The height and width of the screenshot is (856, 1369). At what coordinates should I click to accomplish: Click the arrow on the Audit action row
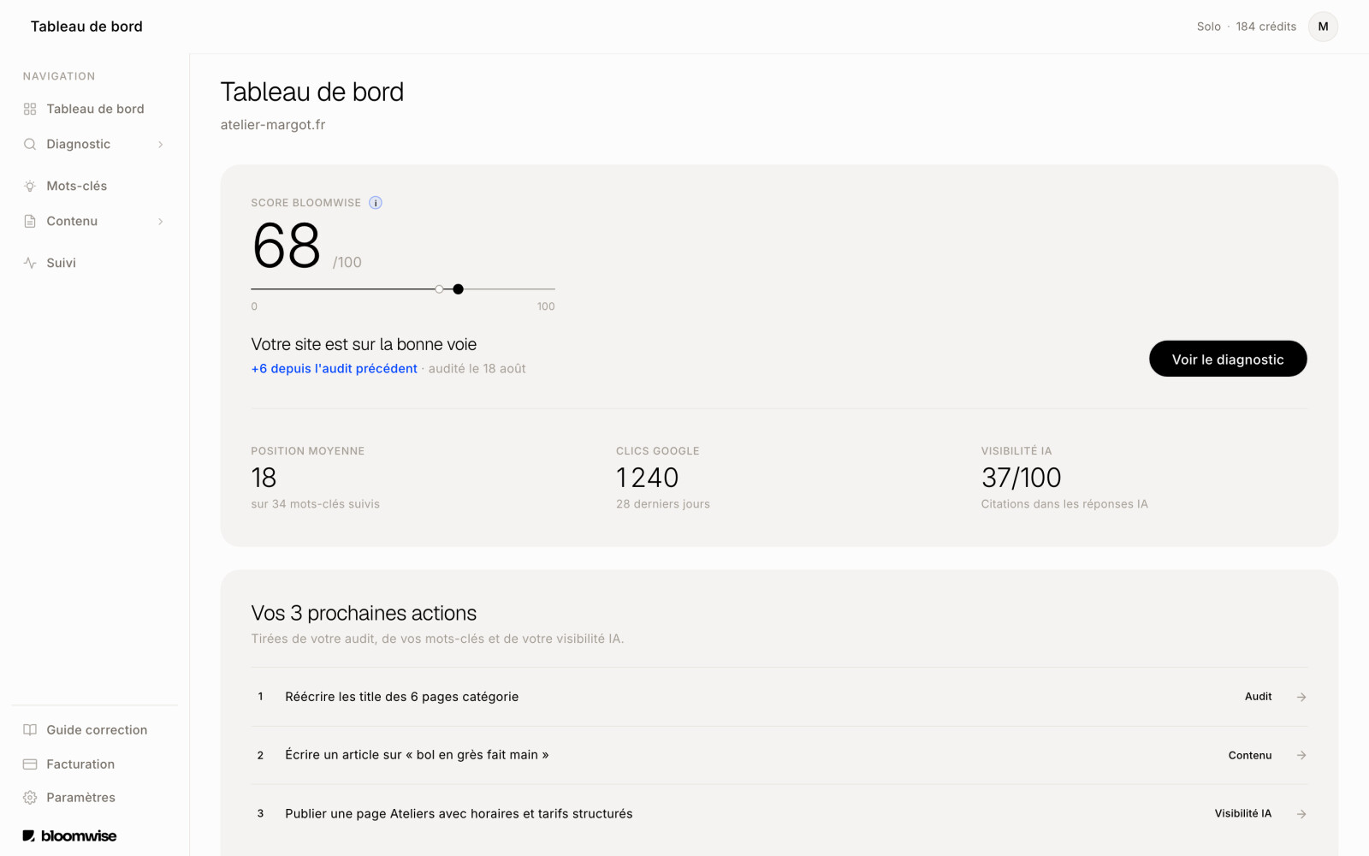[1301, 697]
